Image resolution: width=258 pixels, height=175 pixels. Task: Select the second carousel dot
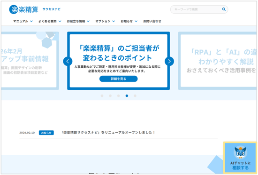[110, 96]
